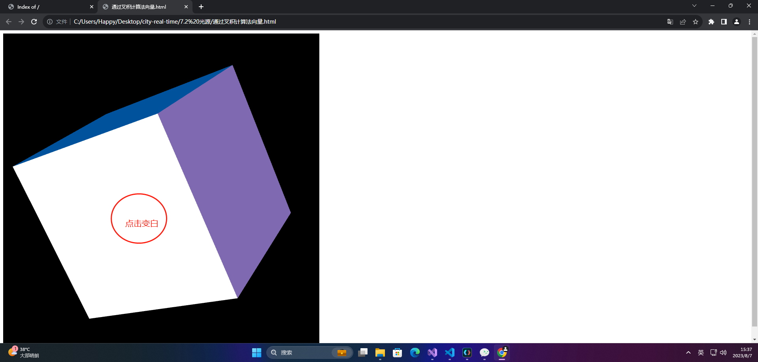Click the taskbar 搜索 search box

click(309, 353)
